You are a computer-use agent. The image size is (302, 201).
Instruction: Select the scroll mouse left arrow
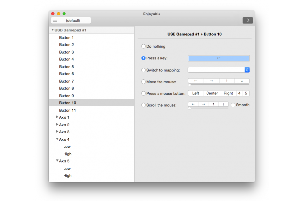(193, 104)
